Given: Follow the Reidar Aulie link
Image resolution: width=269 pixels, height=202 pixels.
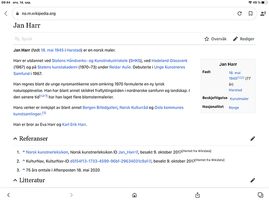Looking at the screenshot, I should pyautogui.click(x=120, y=67).
